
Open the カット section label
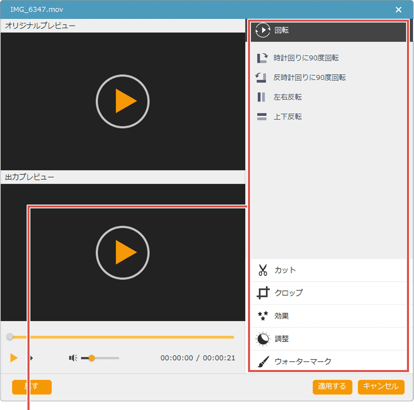pos(285,270)
